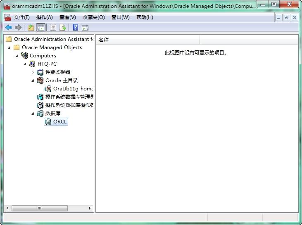Click the HTQ-PC computer icon
The width and height of the screenshot is (302, 225).
[32, 64]
